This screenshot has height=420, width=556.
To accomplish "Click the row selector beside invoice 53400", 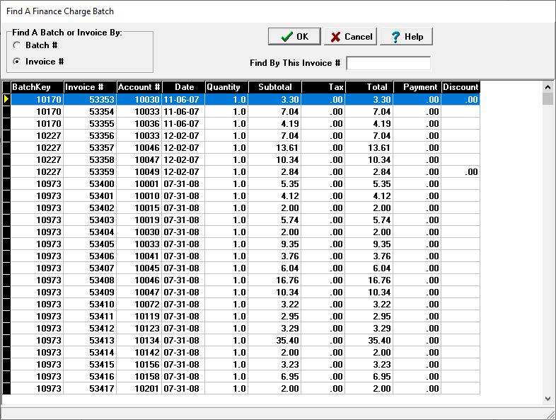I will click(6, 183).
